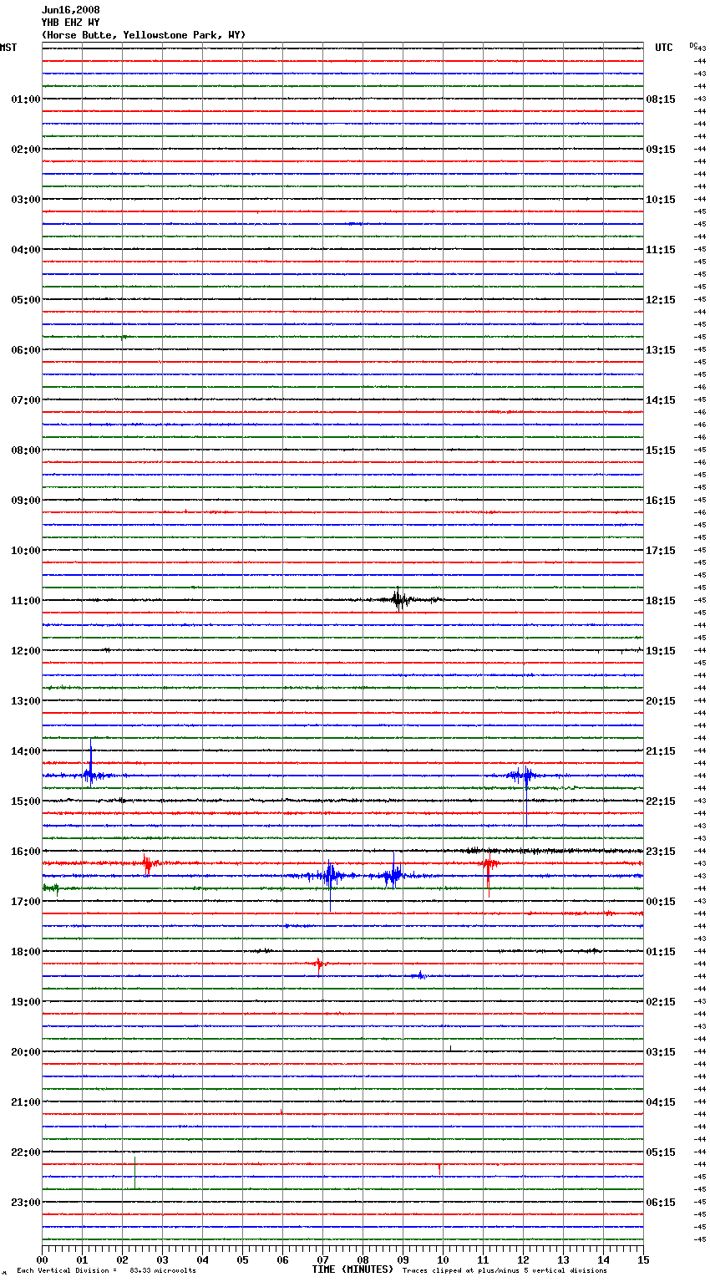The height and width of the screenshot is (1282, 710).
Task: Select the 05:00 MST hour label
Action: (x=26, y=300)
